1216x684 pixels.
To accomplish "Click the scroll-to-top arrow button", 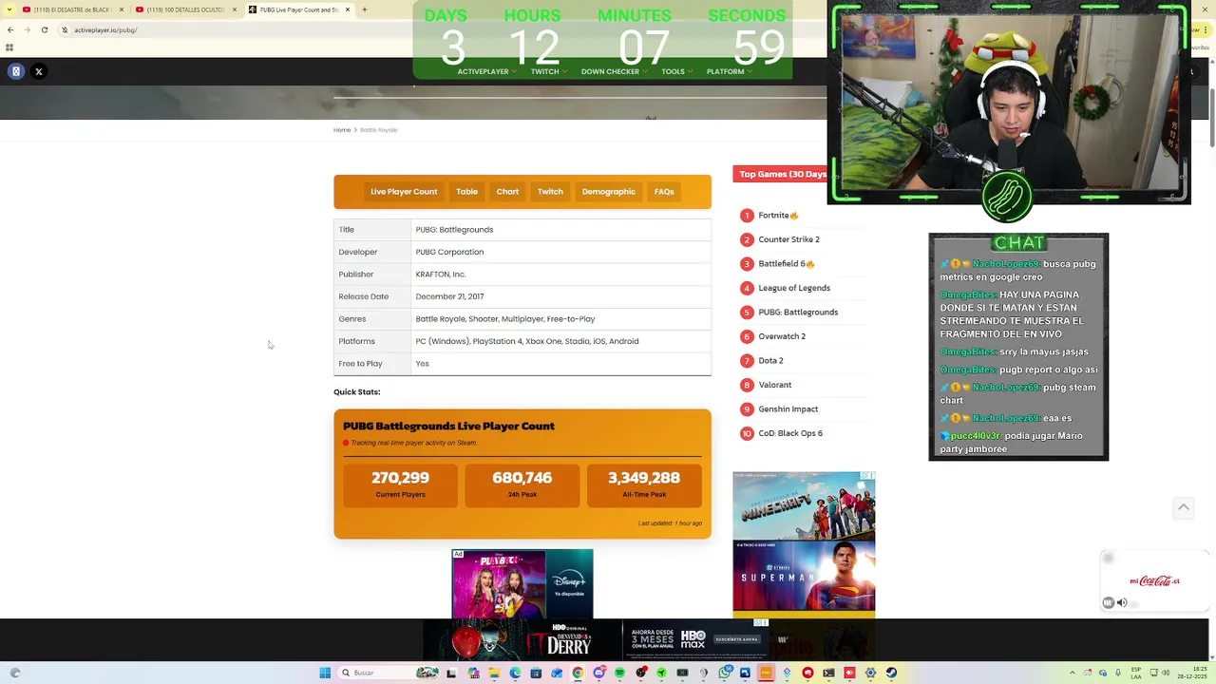I will 1184,507.
